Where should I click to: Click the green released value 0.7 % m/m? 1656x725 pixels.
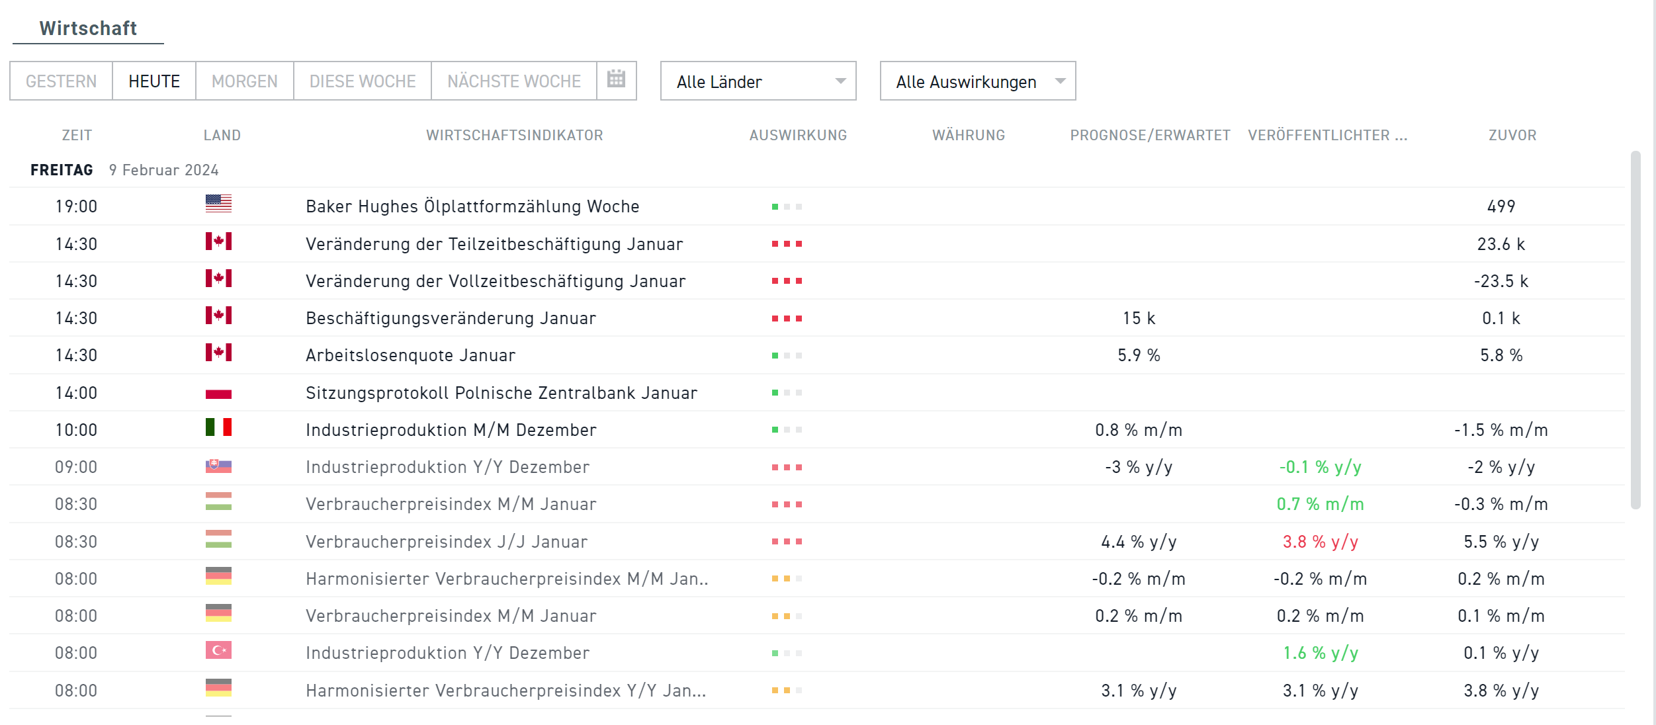pyautogui.click(x=1319, y=503)
